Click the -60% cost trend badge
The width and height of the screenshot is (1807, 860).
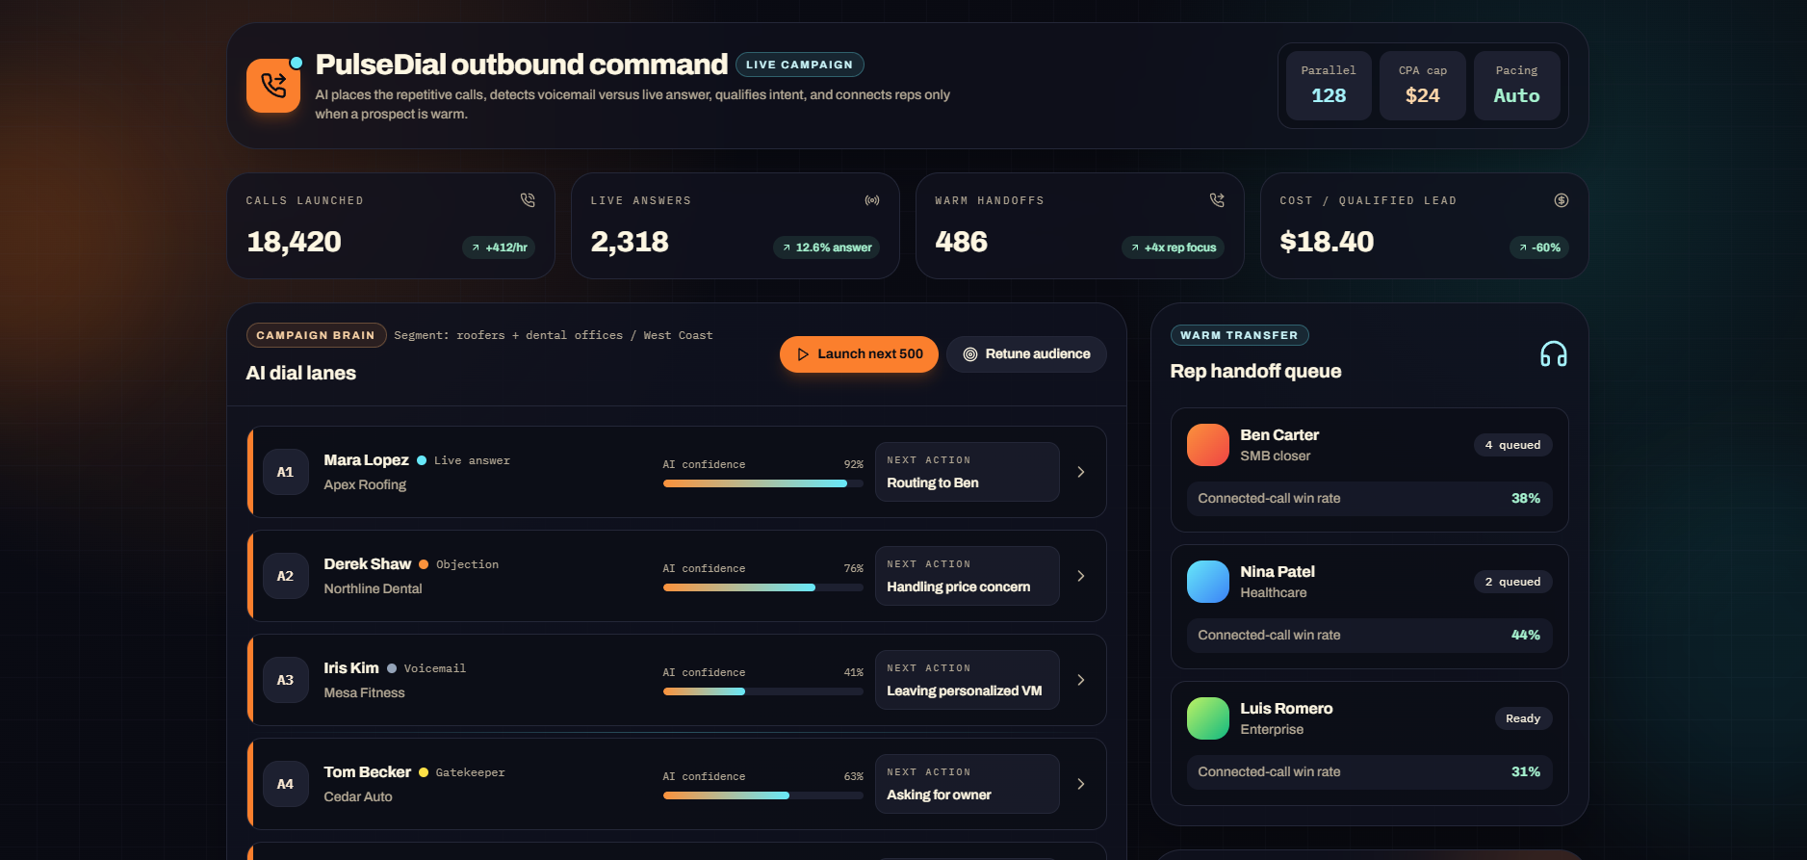1539,248
